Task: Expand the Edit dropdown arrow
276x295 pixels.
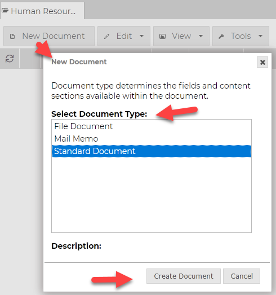Action: pyautogui.click(x=142, y=36)
